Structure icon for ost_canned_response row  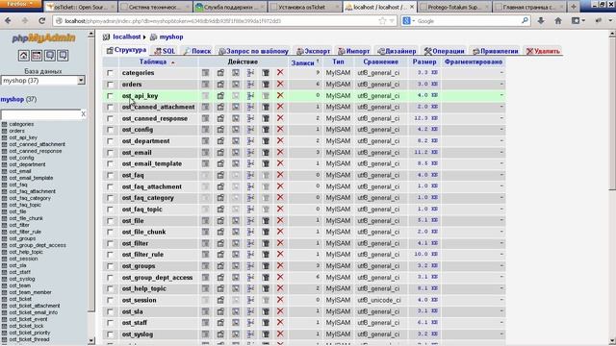pyautogui.click(x=220, y=118)
